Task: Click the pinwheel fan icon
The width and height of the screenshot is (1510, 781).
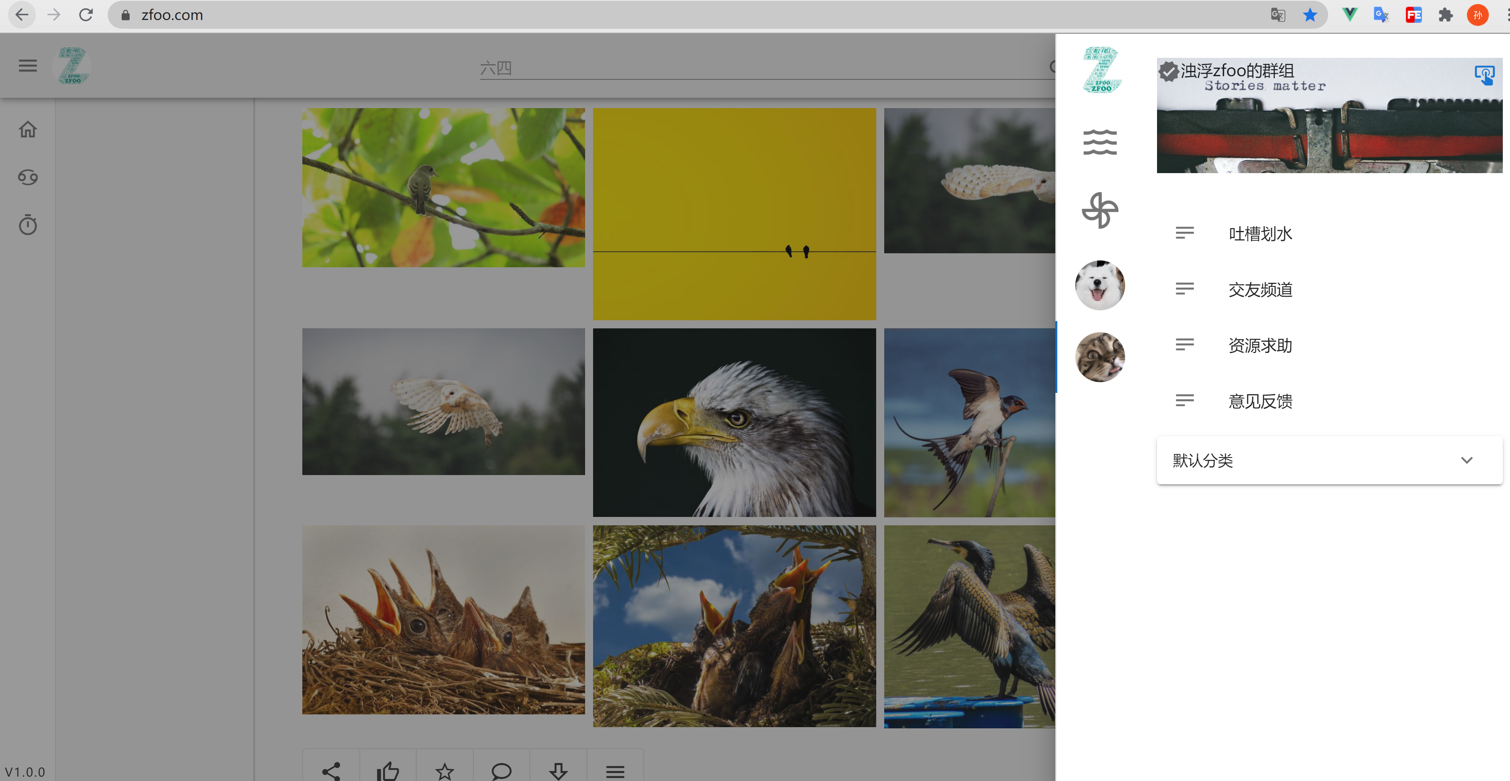Action: click(1100, 210)
